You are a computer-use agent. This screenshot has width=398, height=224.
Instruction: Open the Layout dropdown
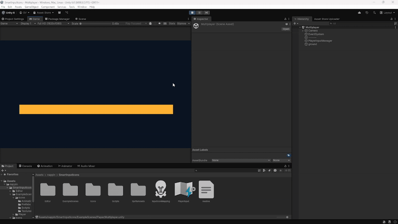coord(388,13)
